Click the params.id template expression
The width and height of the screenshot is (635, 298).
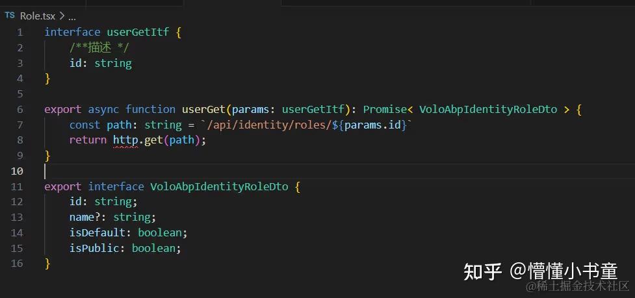(x=369, y=125)
